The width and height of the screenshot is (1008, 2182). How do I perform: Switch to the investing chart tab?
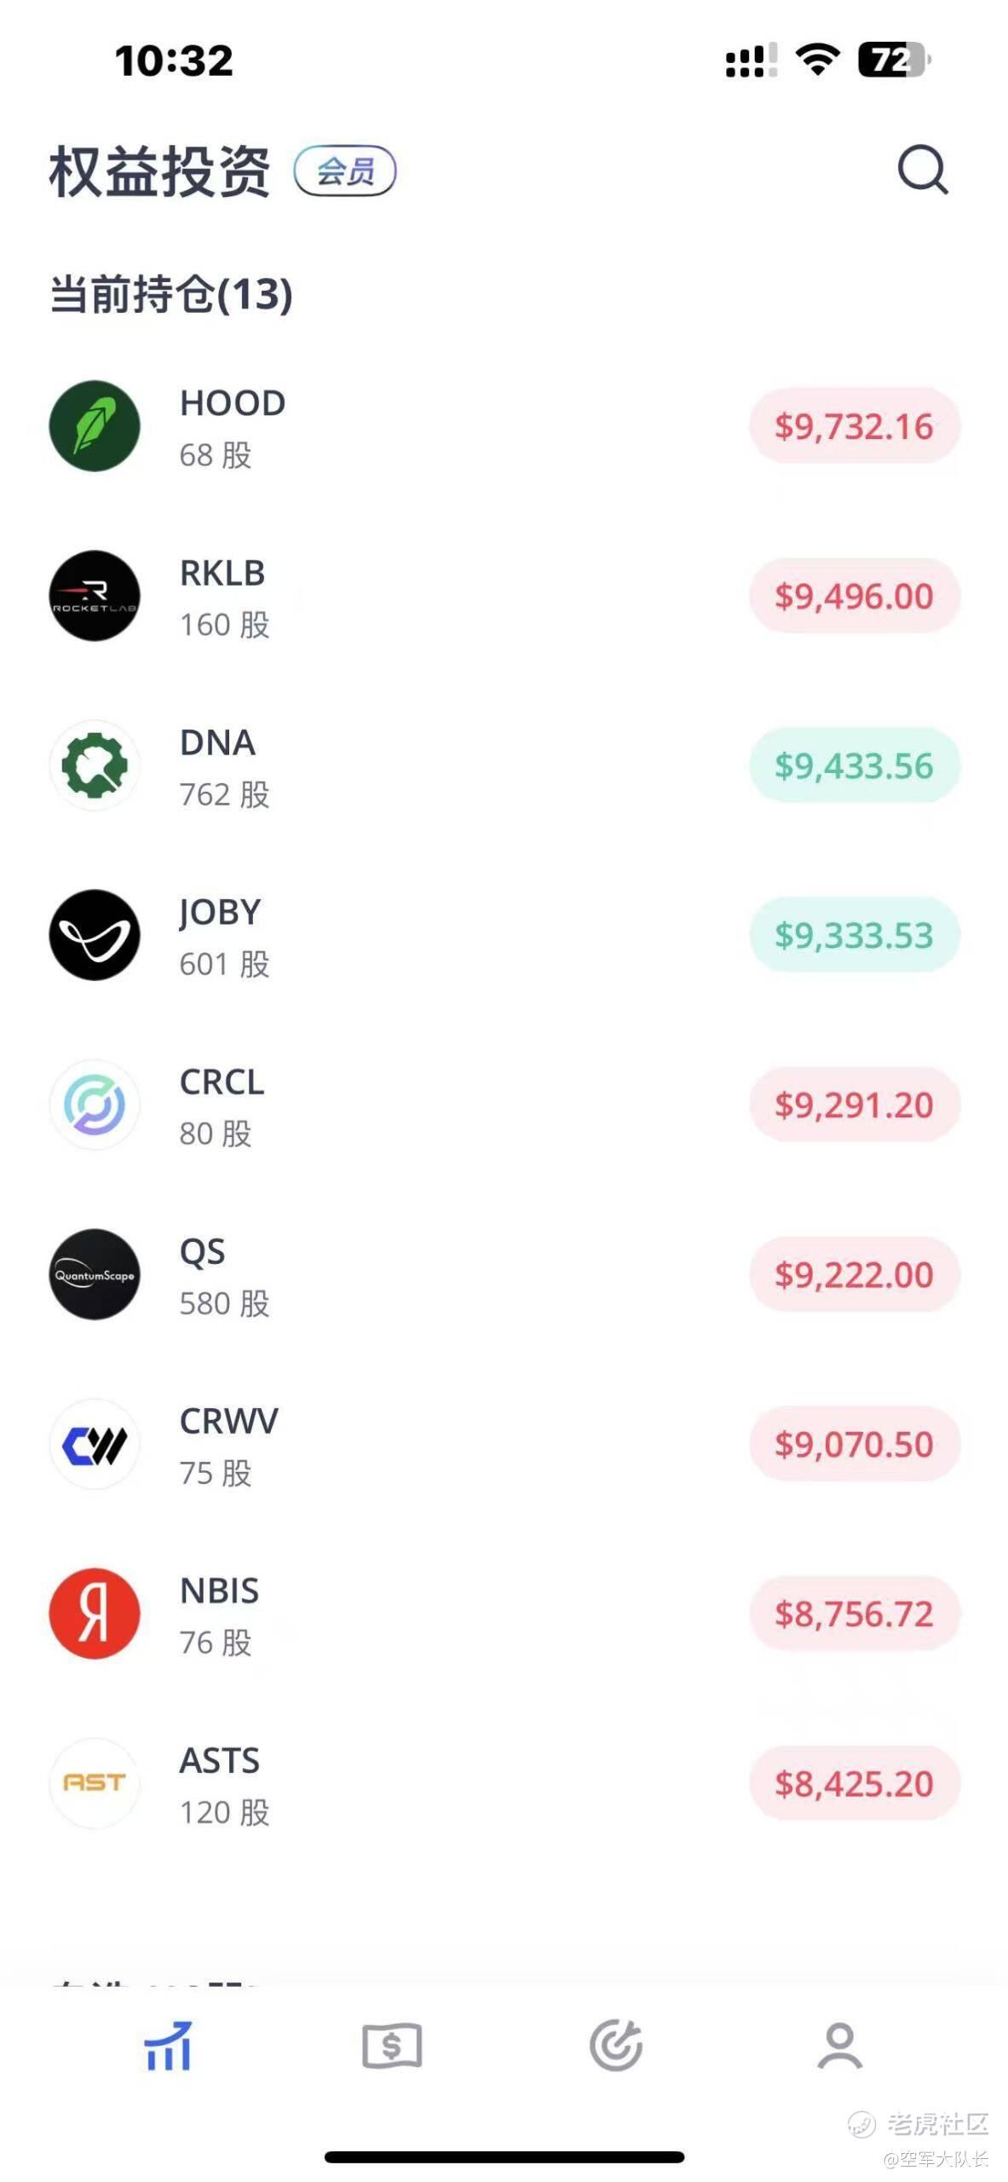[168, 2046]
